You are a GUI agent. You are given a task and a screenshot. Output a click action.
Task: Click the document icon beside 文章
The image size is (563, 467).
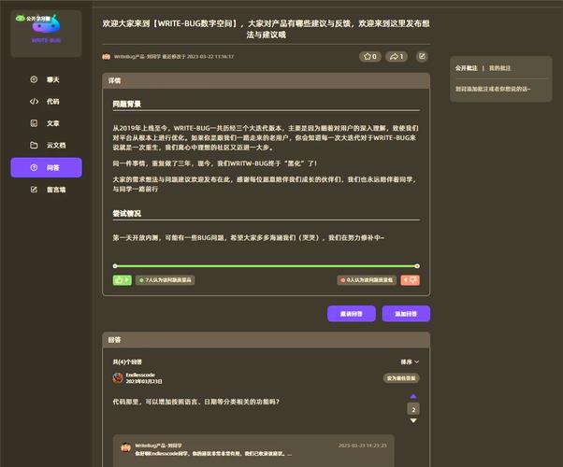point(34,123)
